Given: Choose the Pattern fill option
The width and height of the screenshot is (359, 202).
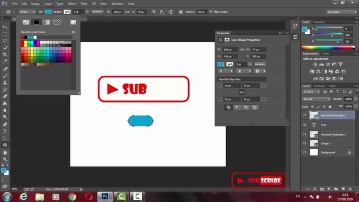Looking at the screenshot, I should point(57,22).
